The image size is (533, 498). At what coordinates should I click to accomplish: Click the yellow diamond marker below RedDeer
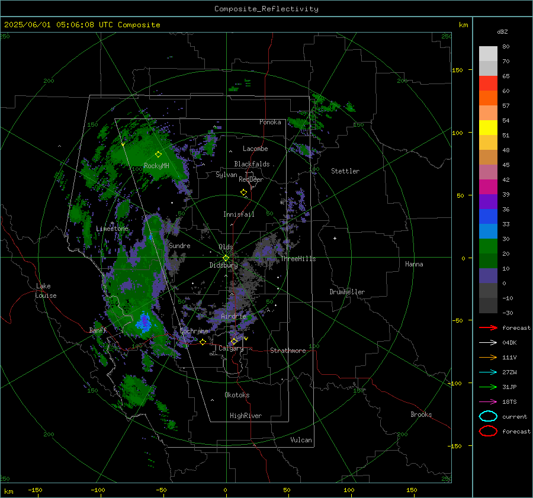coord(243,192)
